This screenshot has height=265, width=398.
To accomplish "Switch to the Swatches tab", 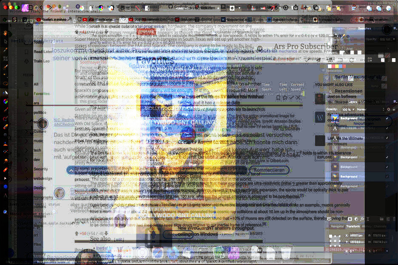I will pyautogui.click(x=364, y=28).
